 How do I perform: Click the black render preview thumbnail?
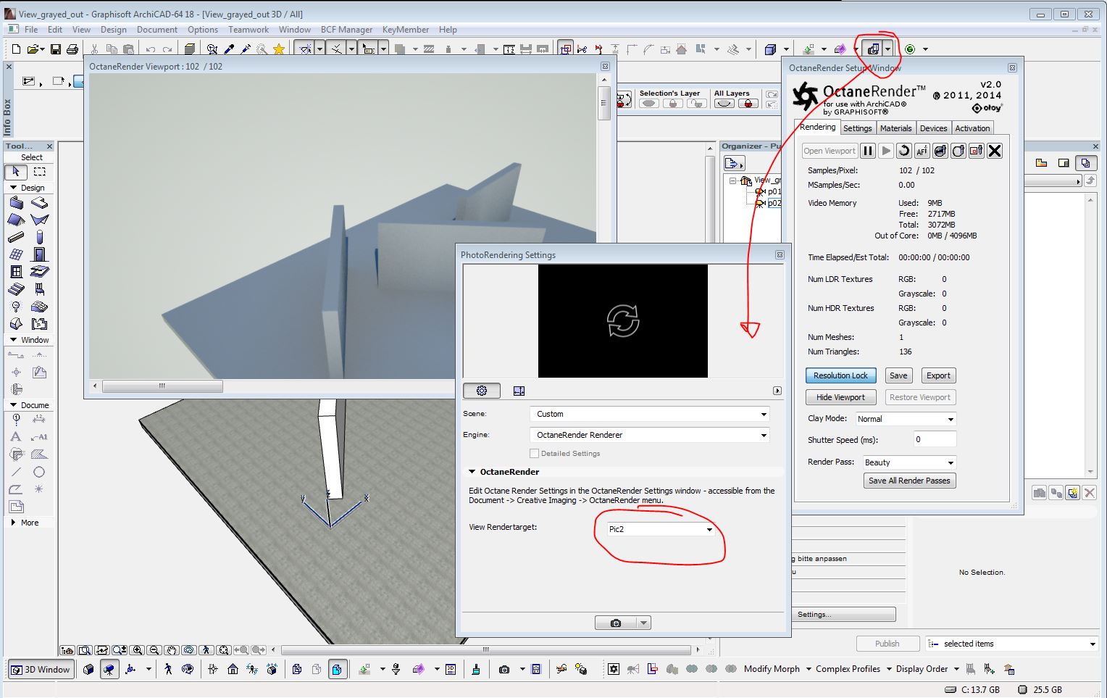[x=623, y=320]
